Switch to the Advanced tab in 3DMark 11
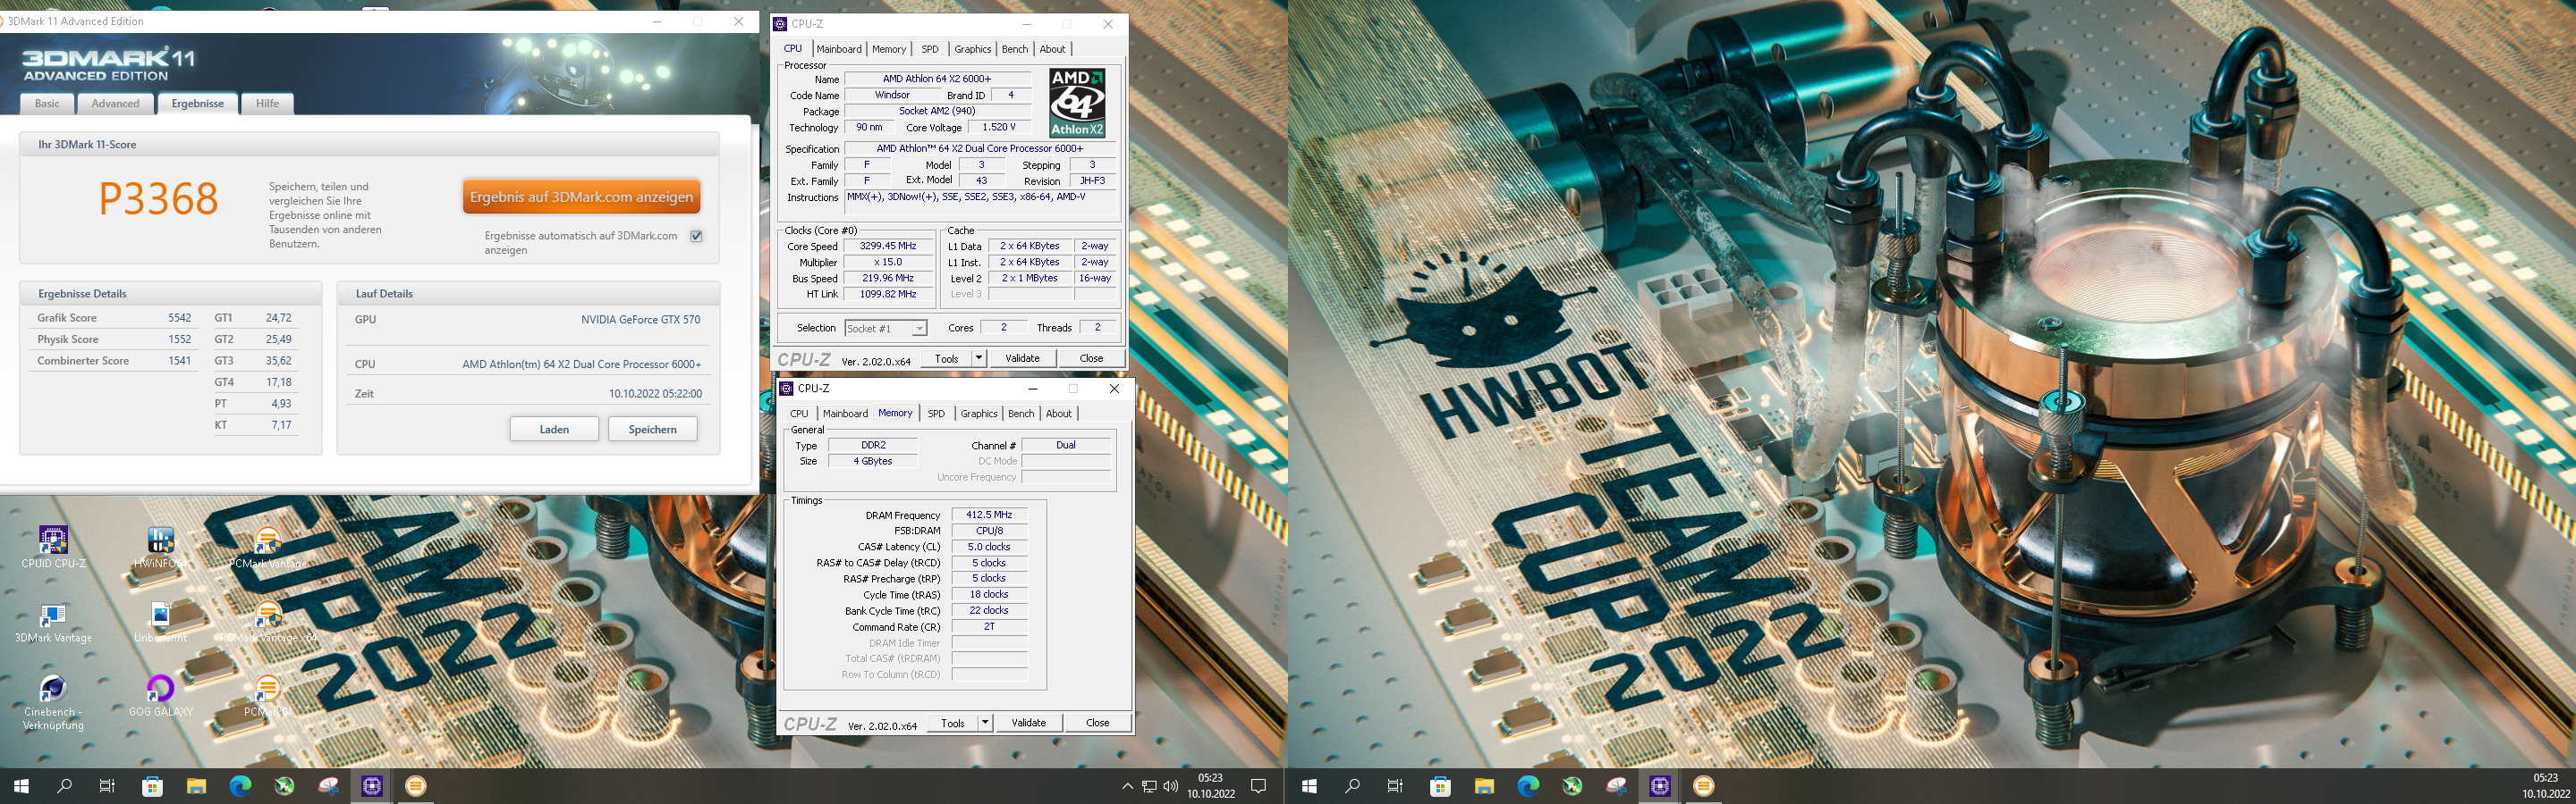Image resolution: width=2576 pixels, height=804 pixels. pos(115,104)
